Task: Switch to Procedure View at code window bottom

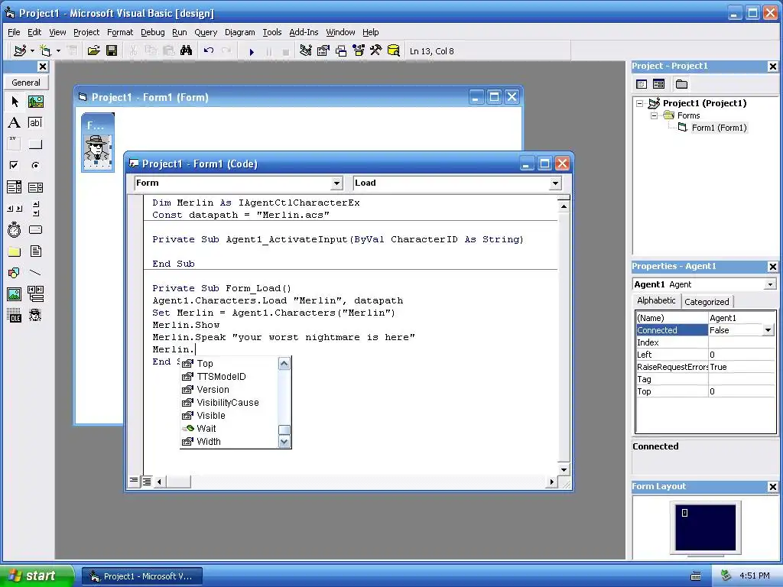Action: point(134,482)
